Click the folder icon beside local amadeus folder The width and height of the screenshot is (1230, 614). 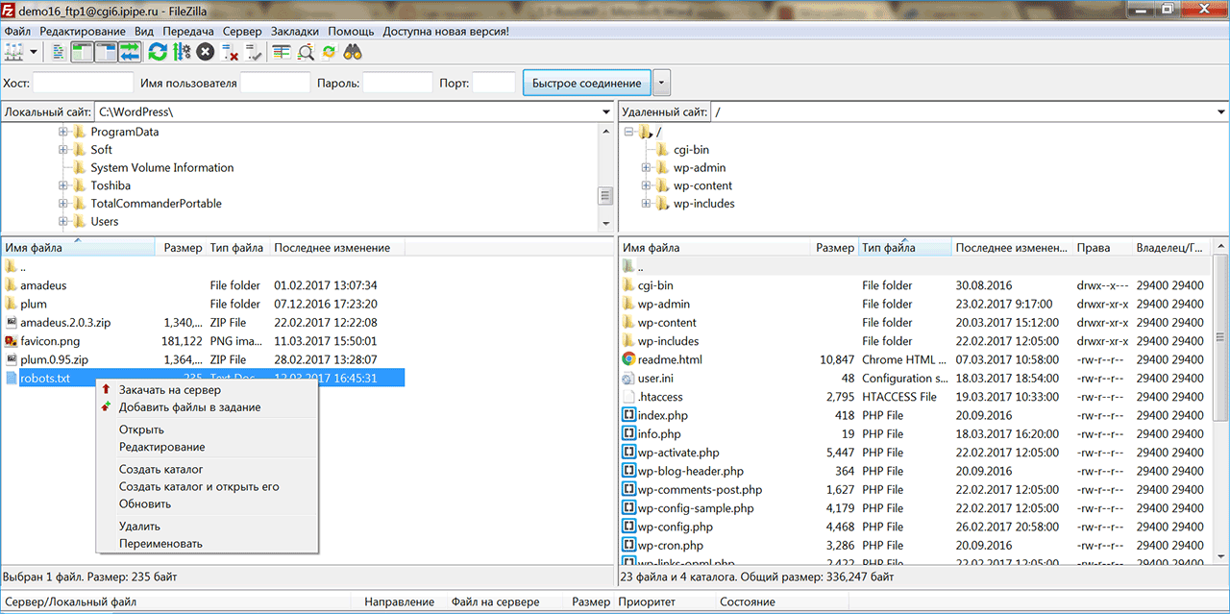pos(12,285)
